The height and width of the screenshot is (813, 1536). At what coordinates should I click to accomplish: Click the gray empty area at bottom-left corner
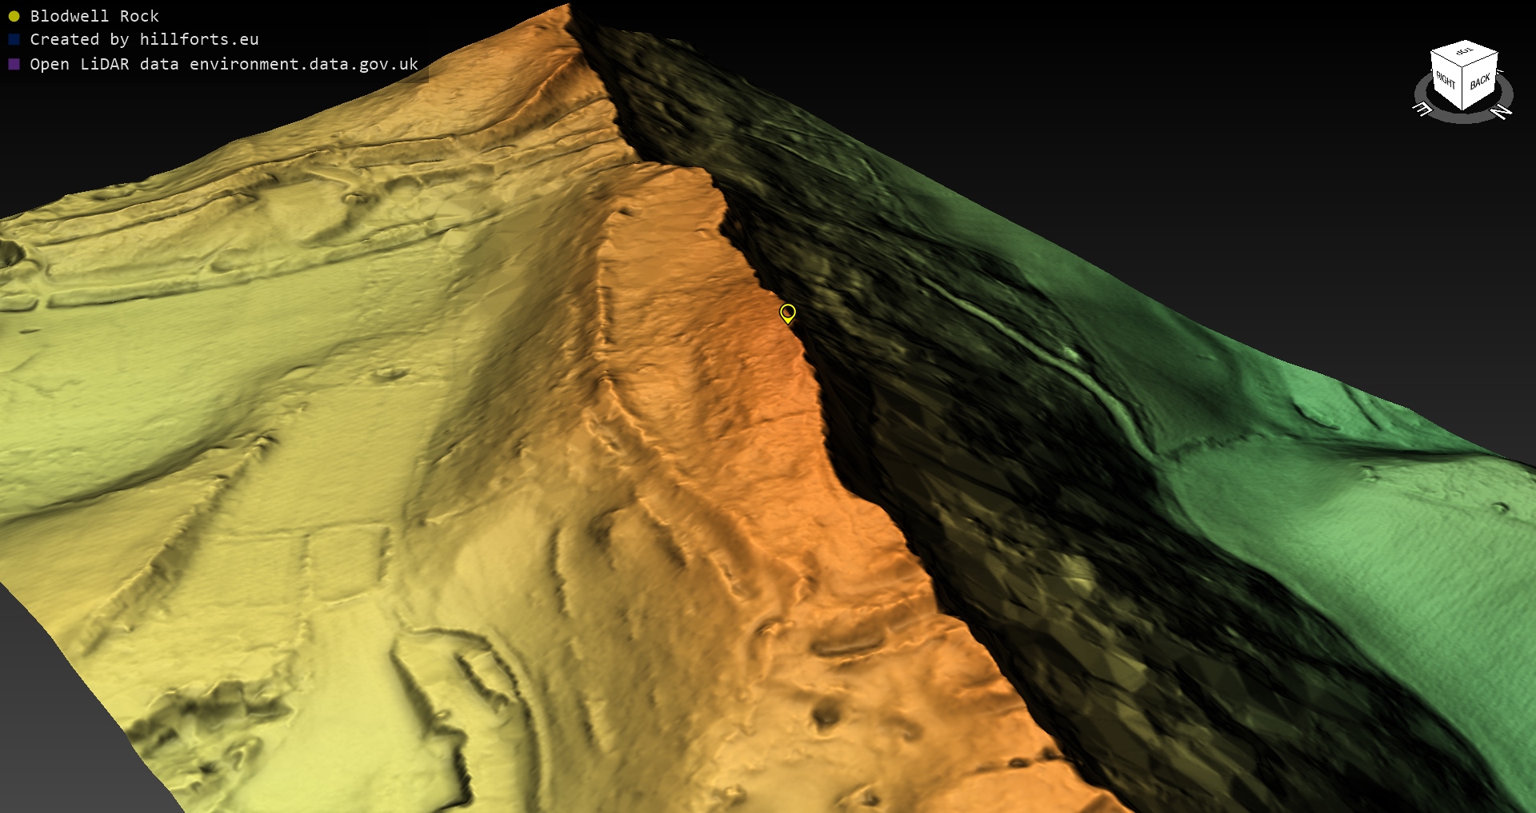(48, 719)
